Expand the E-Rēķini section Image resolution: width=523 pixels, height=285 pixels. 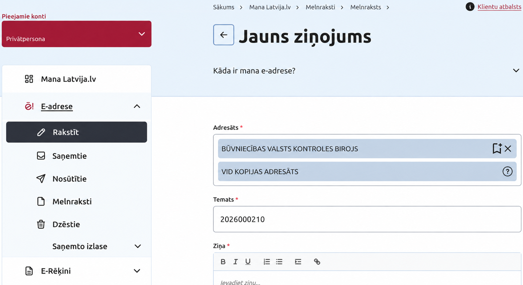137,271
